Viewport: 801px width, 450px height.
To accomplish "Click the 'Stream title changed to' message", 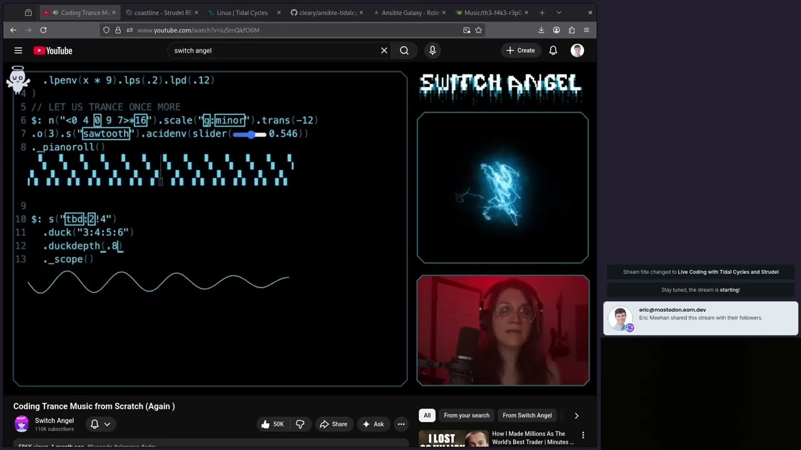I will tap(701, 272).
